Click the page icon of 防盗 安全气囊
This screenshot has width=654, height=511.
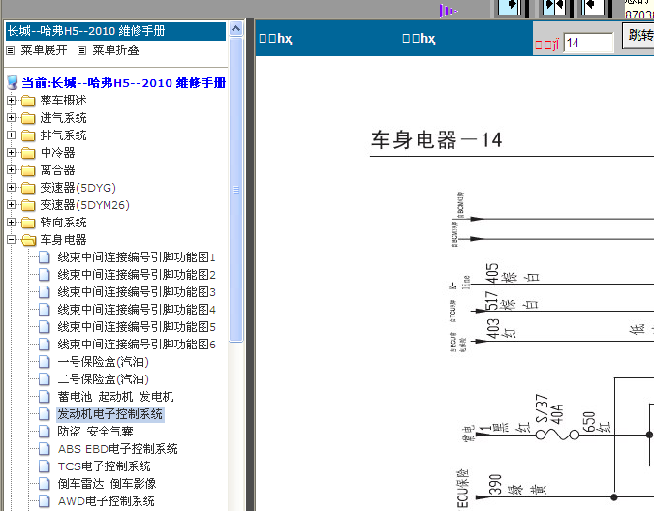(x=45, y=432)
